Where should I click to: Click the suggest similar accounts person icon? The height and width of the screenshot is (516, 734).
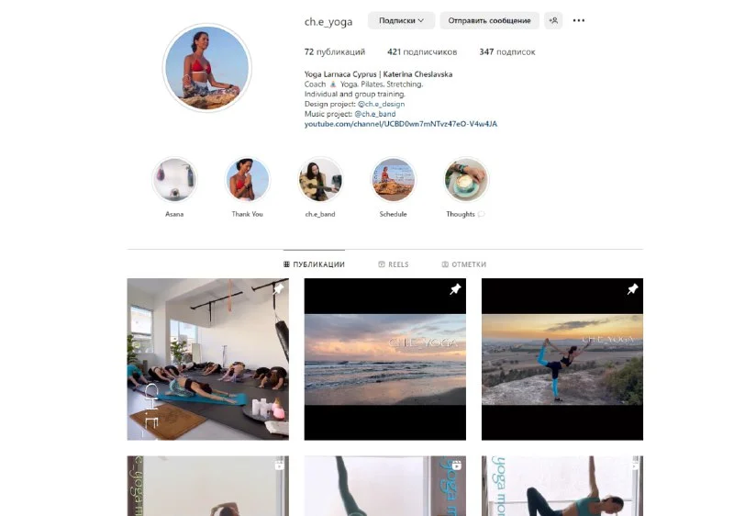coord(553,20)
